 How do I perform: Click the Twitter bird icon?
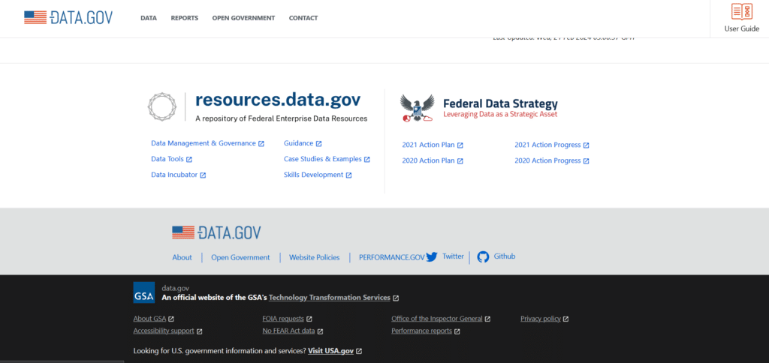[432, 257]
